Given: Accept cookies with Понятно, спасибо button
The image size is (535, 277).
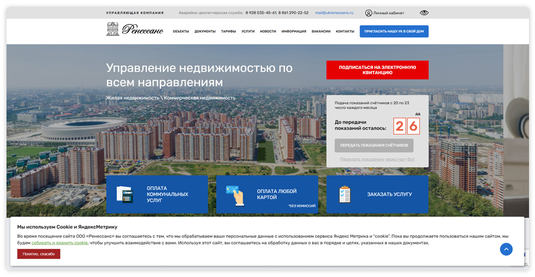Looking at the screenshot, I should point(39,254).
